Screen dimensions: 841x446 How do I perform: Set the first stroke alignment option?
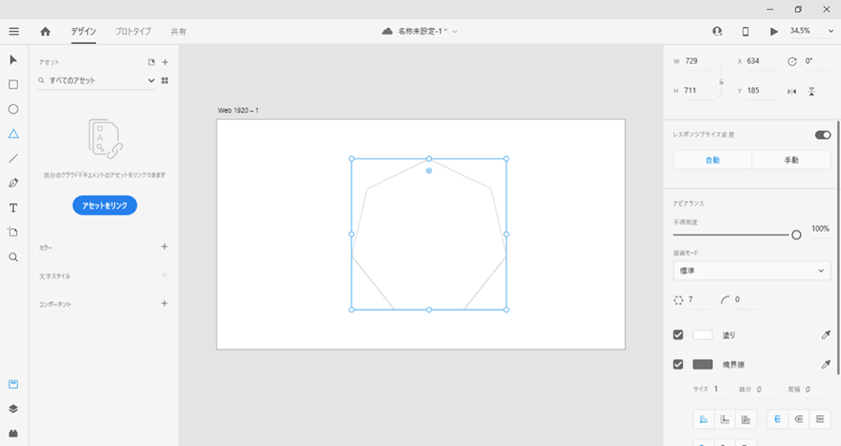(x=703, y=419)
